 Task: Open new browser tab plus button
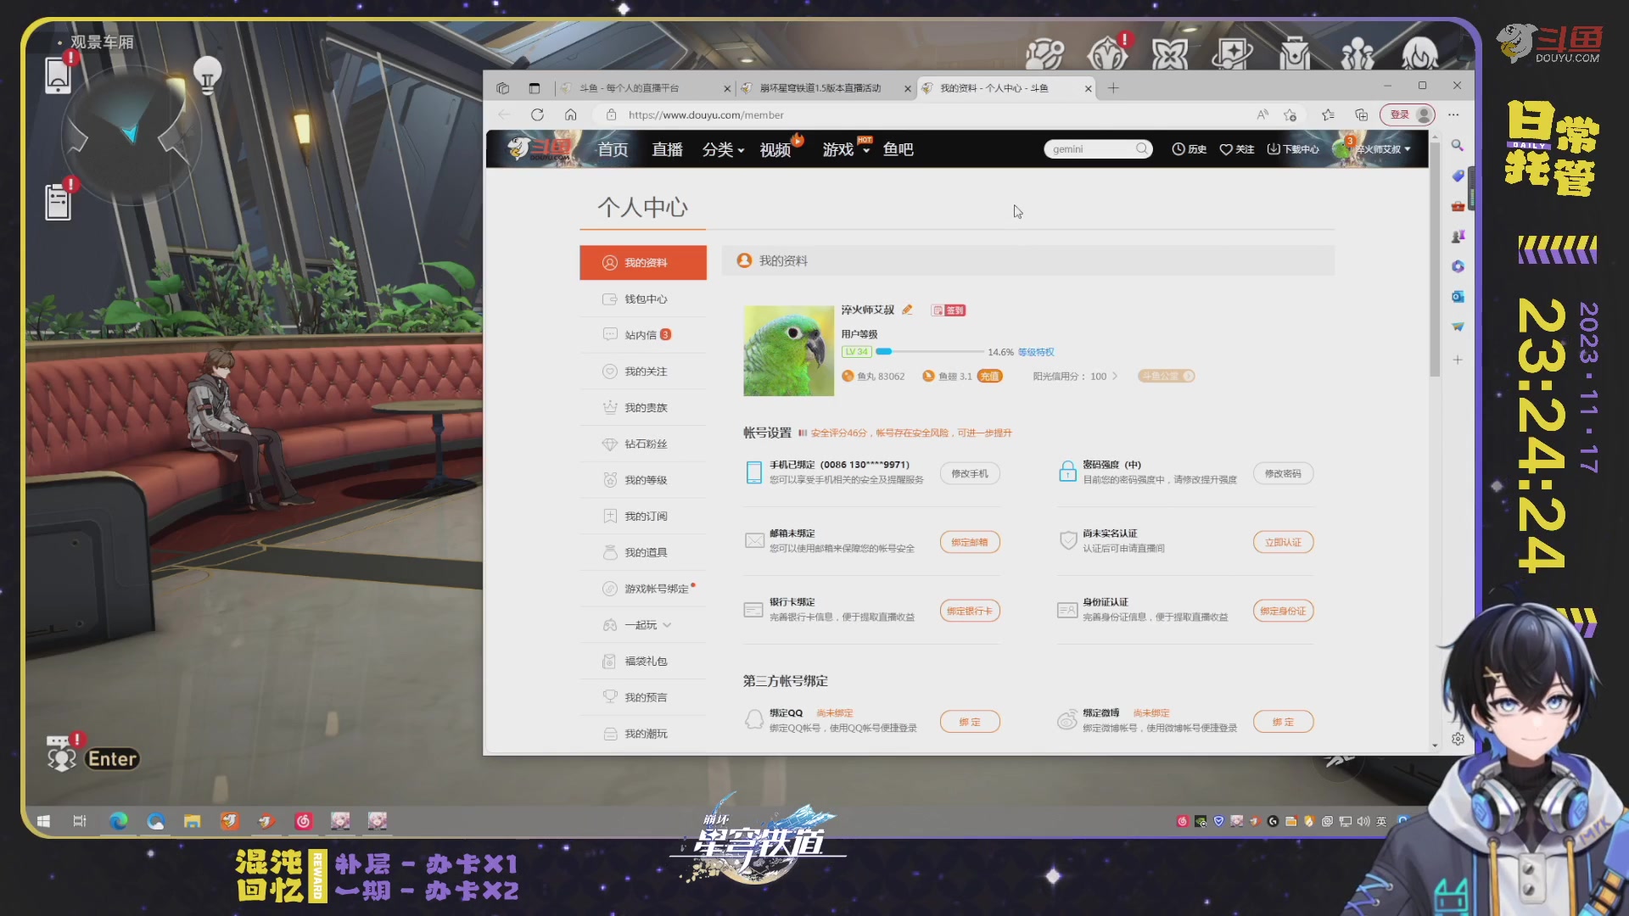(1113, 88)
